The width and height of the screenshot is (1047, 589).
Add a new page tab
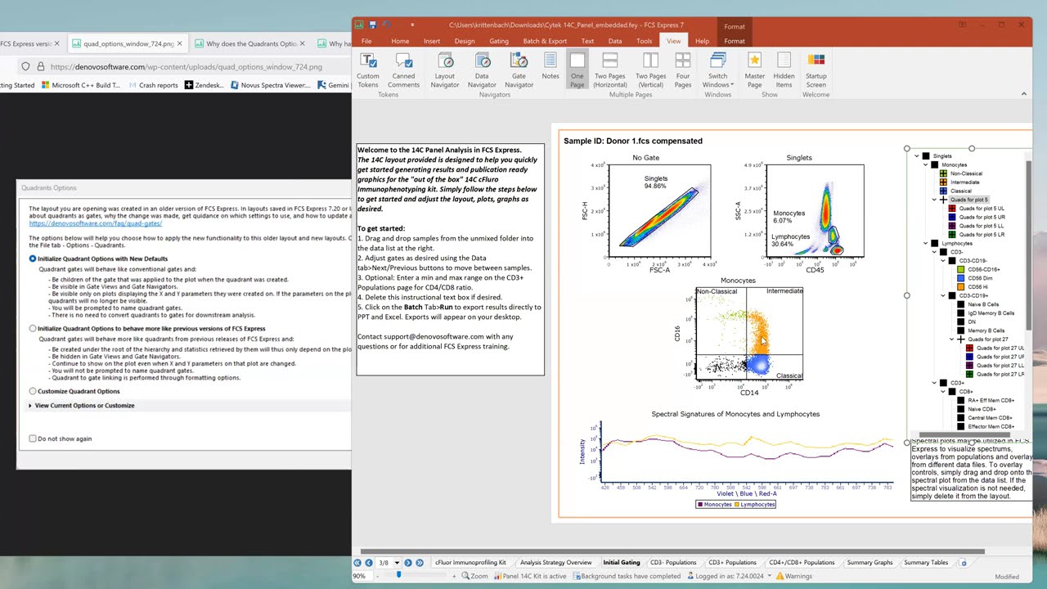coord(964,563)
